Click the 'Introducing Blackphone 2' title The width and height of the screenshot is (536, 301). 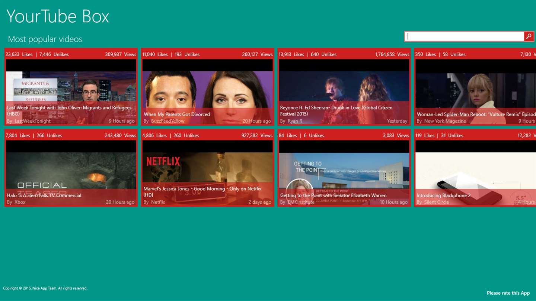click(x=443, y=195)
